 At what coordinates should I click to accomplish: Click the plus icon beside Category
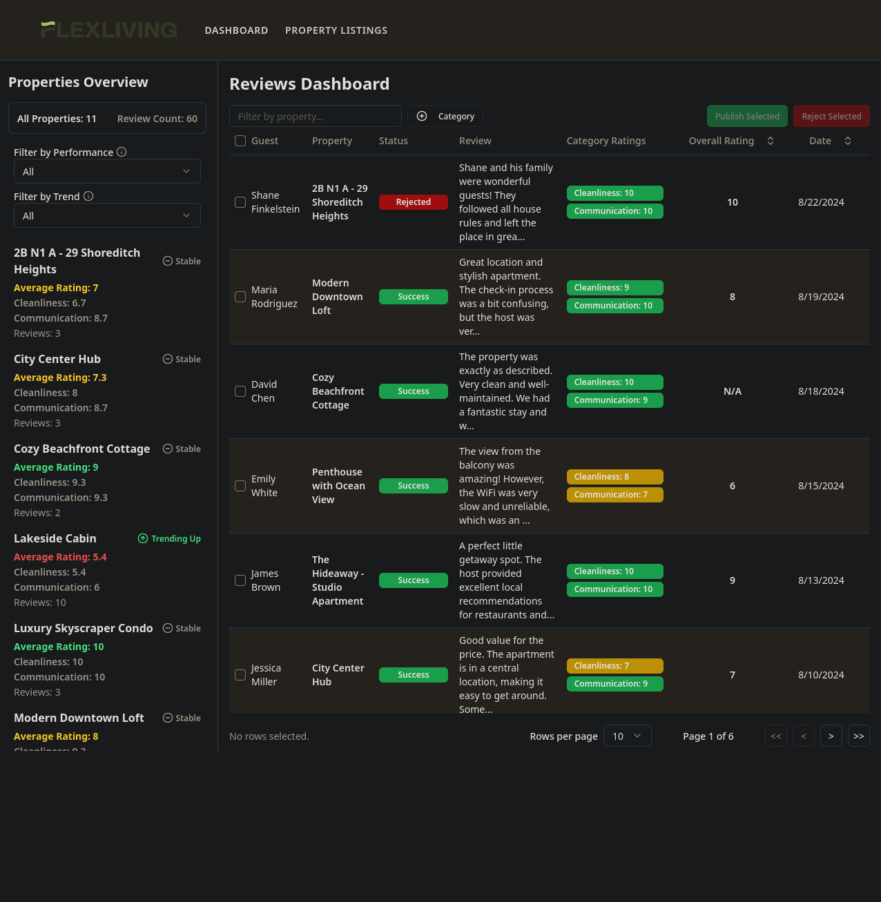tap(422, 116)
